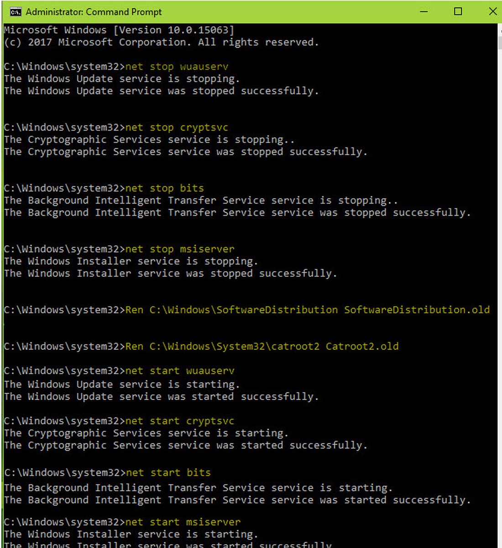
Task: Click "Background Intelligent Transfer Service is stopping" line
Action: coord(200,200)
